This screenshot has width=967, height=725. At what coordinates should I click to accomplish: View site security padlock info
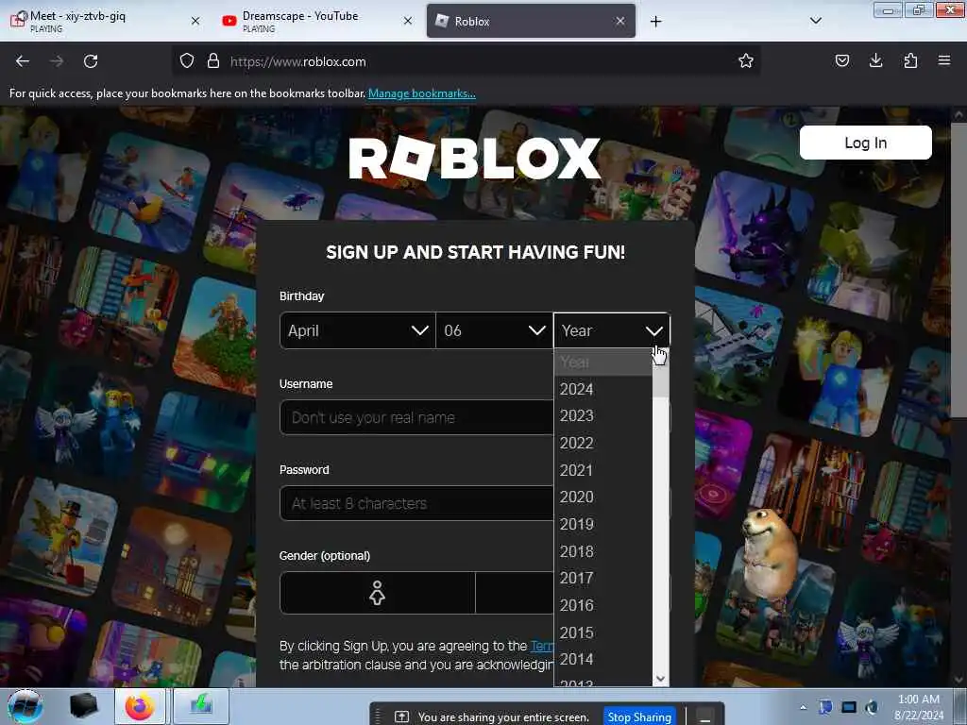click(x=213, y=61)
